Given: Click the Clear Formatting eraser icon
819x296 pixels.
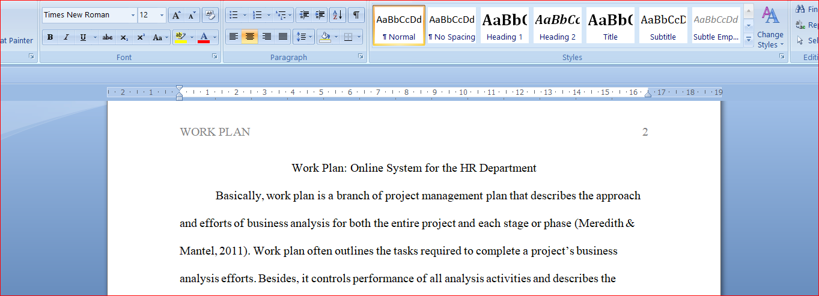Looking at the screenshot, I should [210, 15].
